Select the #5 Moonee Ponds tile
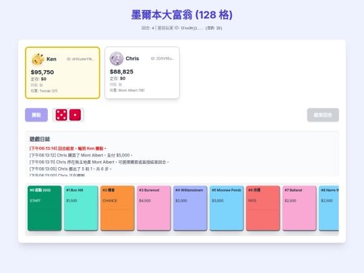The width and height of the screenshot is (364, 273). pyautogui.click(x=226, y=208)
